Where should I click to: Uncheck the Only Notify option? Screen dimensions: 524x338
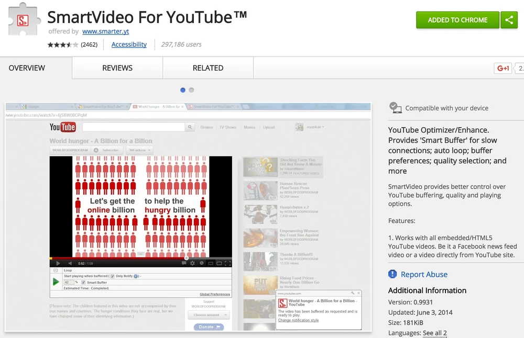tap(113, 276)
